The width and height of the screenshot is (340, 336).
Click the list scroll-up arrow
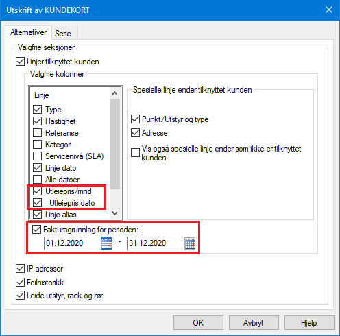[115, 93]
